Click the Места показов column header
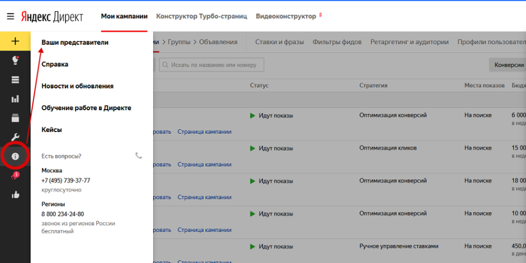 pyautogui.click(x=485, y=86)
